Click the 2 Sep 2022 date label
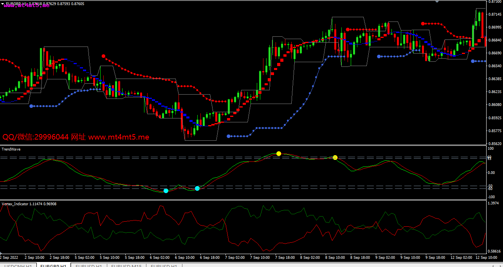This screenshot has width=503, height=267. 9,258
